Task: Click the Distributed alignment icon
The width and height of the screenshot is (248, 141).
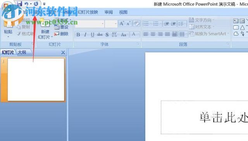Action: (x=175, y=34)
